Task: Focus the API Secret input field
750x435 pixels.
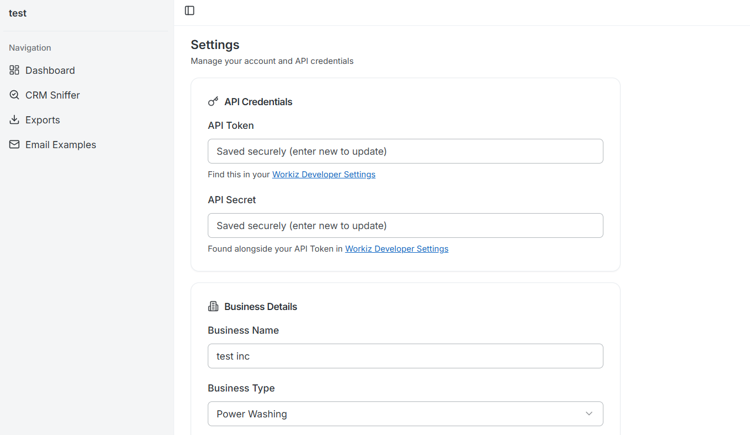Action: pos(405,225)
